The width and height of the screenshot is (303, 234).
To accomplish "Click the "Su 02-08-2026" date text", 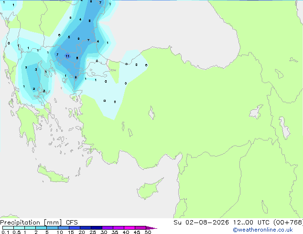I will [201, 223].
